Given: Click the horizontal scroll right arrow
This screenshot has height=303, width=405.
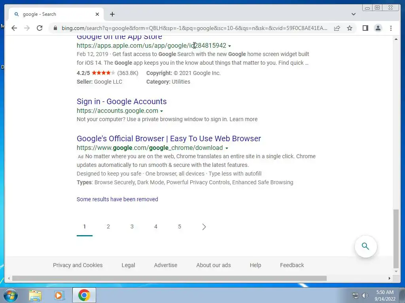Looking at the screenshot, I should [390, 278].
